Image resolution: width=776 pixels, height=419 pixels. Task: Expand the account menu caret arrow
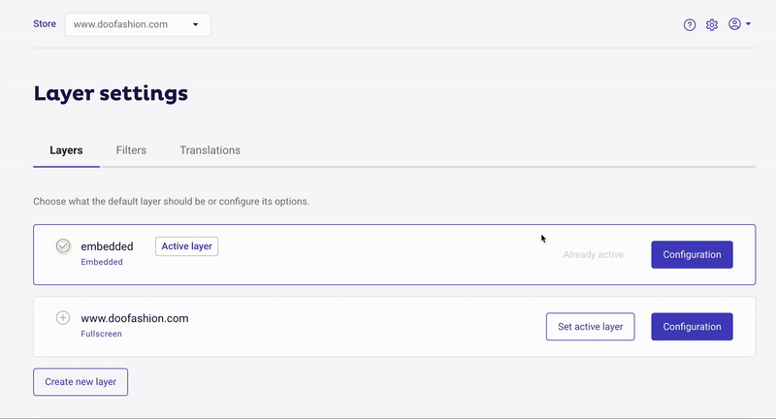click(748, 23)
